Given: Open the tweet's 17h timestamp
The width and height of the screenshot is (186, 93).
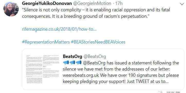Looking at the screenshot, I should click(x=119, y=3).
